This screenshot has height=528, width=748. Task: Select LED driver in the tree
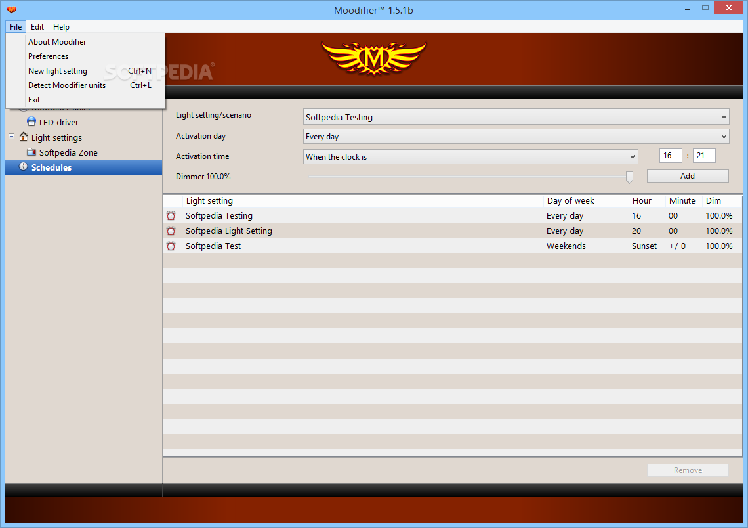tap(58, 122)
